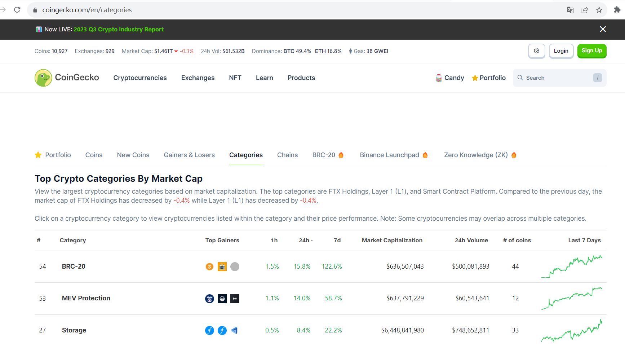Click into the Search input field
Viewport: 625px width, 344px height.
pyautogui.click(x=559, y=78)
